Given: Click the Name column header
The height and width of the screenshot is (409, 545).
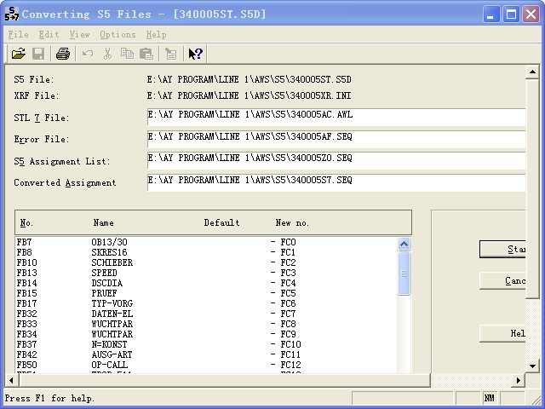Looking at the screenshot, I should click(103, 223).
